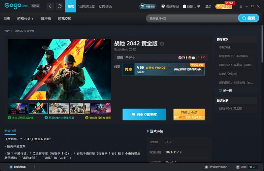This screenshot has width=264, height=171.
Task: Click the Open Super Membership button (开通大会员)
Action: point(189,115)
